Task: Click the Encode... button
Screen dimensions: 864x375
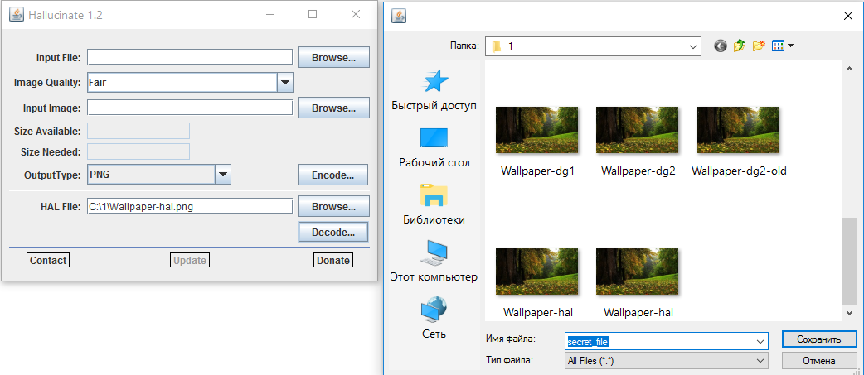Action: [x=333, y=175]
